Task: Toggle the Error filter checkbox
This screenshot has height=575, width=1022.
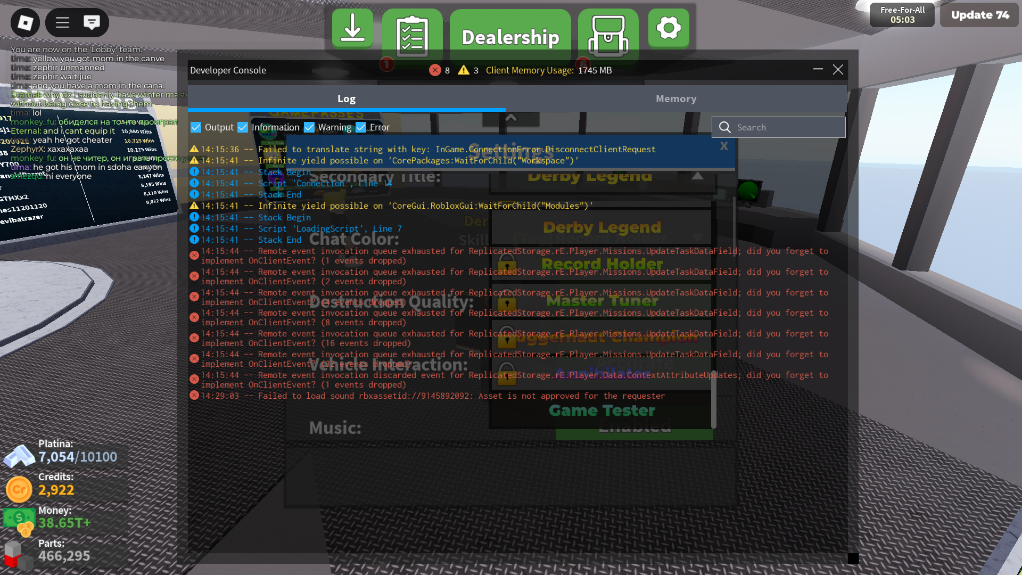Action: tap(361, 127)
